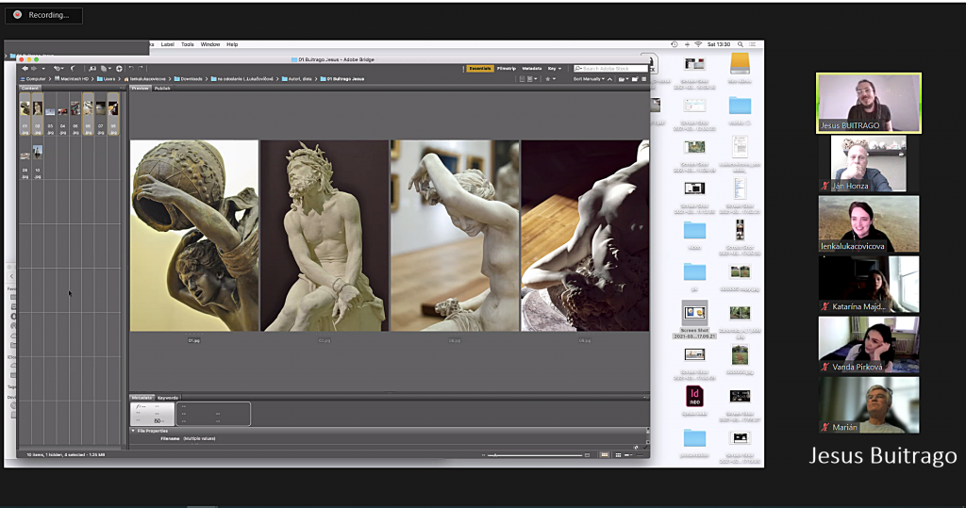Select the Keywords panel tab
966x508 pixels.
(168, 398)
